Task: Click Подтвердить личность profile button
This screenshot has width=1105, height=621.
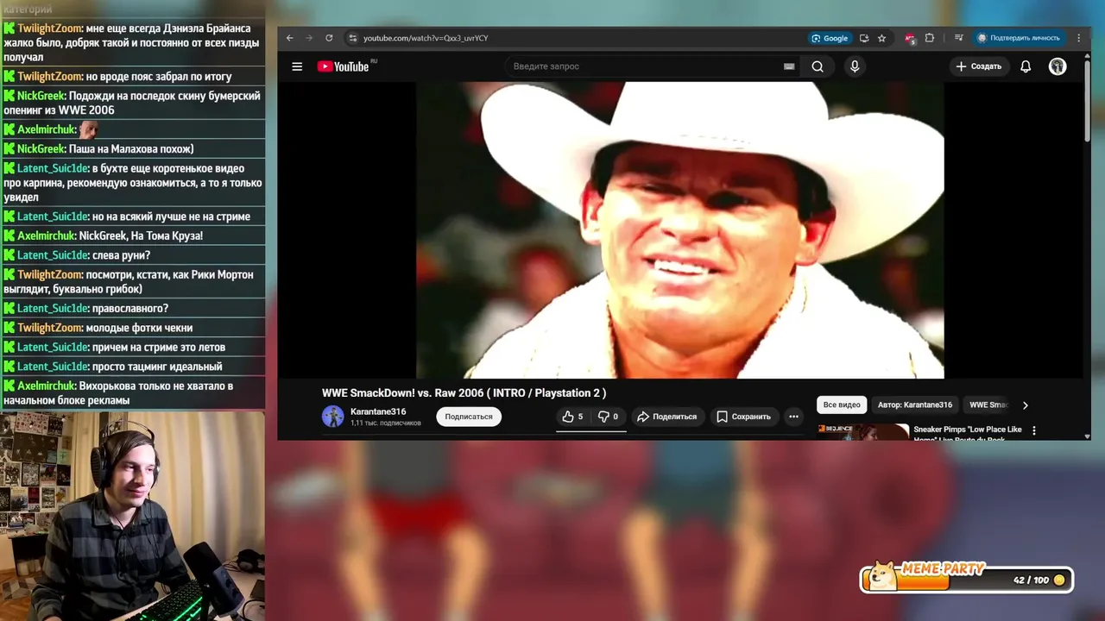Action: (1019, 38)
